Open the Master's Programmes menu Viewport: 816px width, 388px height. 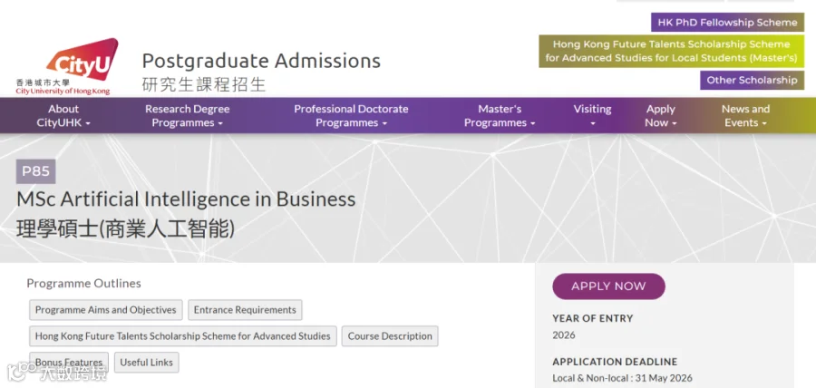[500, 116]
